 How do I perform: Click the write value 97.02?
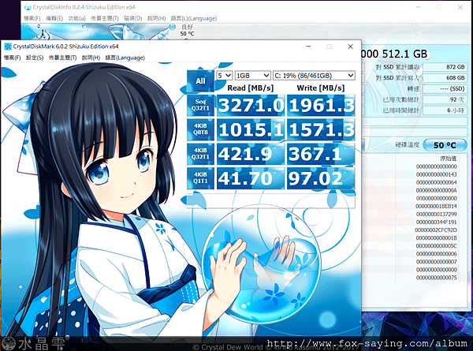[x=321, y=178]
